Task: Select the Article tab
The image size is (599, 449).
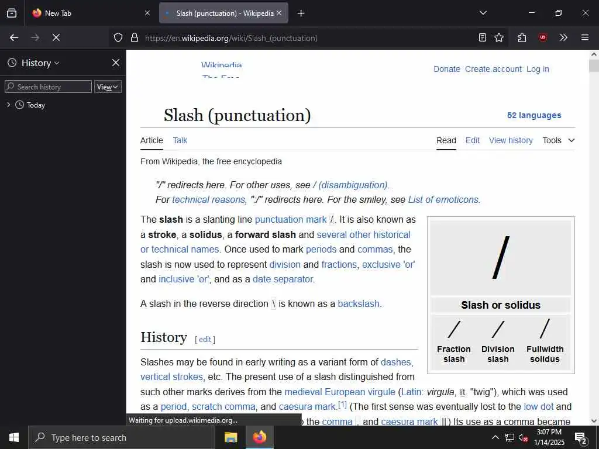Action: [152, 140]
